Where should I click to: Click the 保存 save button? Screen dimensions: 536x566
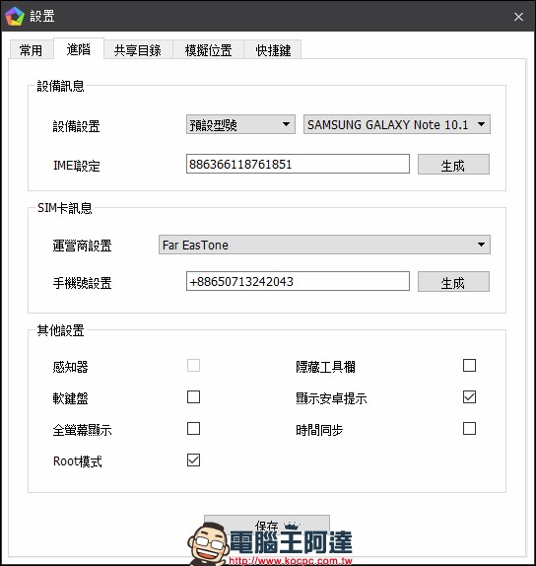click(x=267, y=526)
